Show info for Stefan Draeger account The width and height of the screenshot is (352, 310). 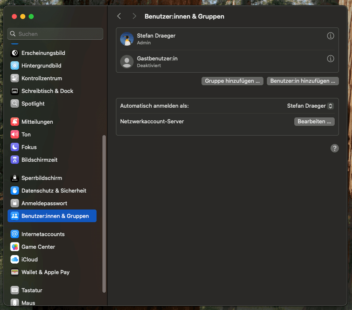click(331, 36)
